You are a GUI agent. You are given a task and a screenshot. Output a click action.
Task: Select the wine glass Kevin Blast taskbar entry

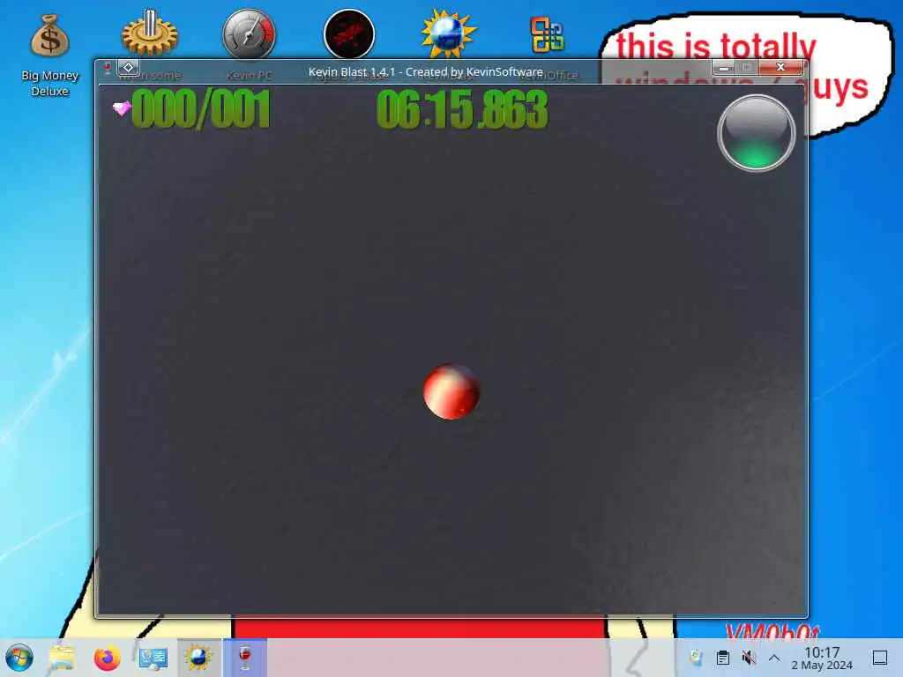pos(245,658)
